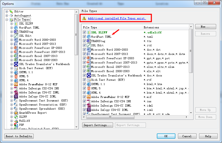Click XHTML 1.1 icon in file type list
222x143 pixels.
pyautogui.click(x=89, y=84)
